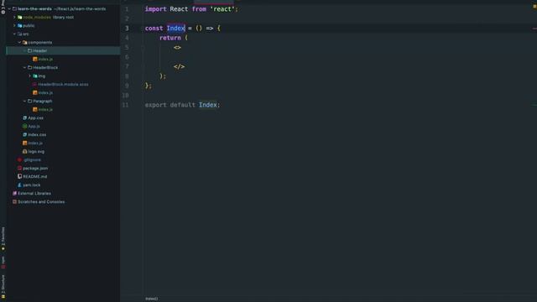Viewport: 537px width, 302px height.
Task: Click the 'import' keyword on line 1
Action: tap(155, 9)
